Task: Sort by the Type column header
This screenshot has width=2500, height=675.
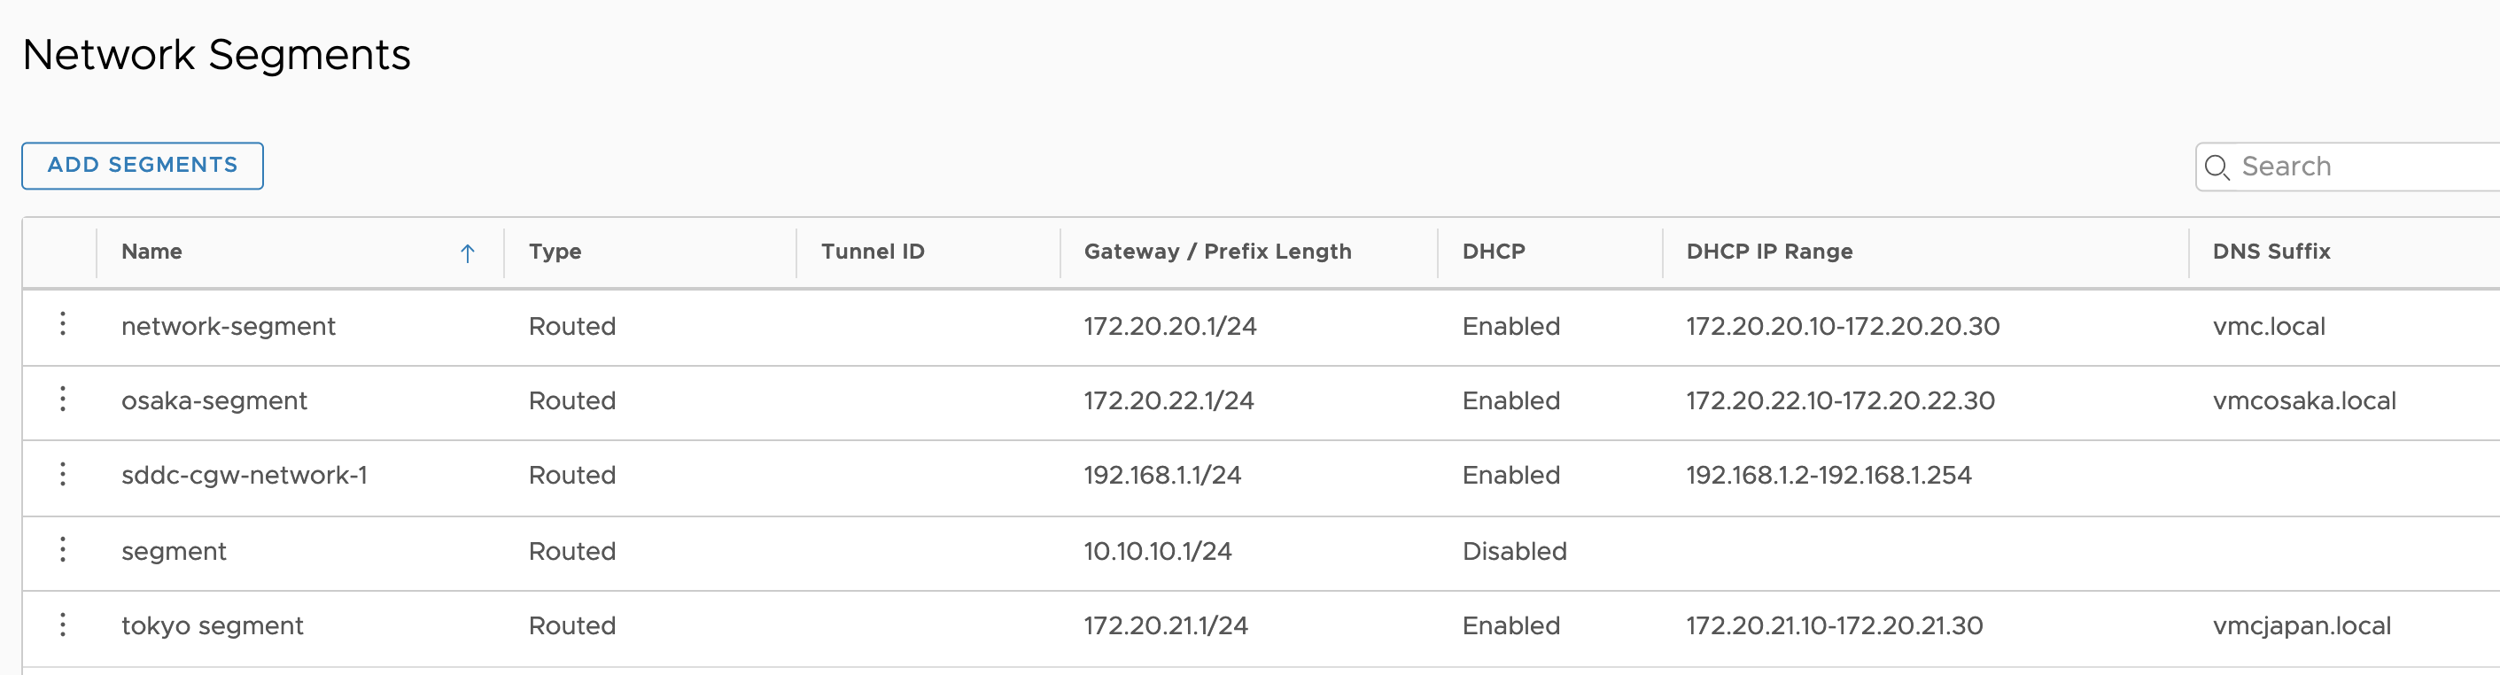Action: [x=555, y=252]
